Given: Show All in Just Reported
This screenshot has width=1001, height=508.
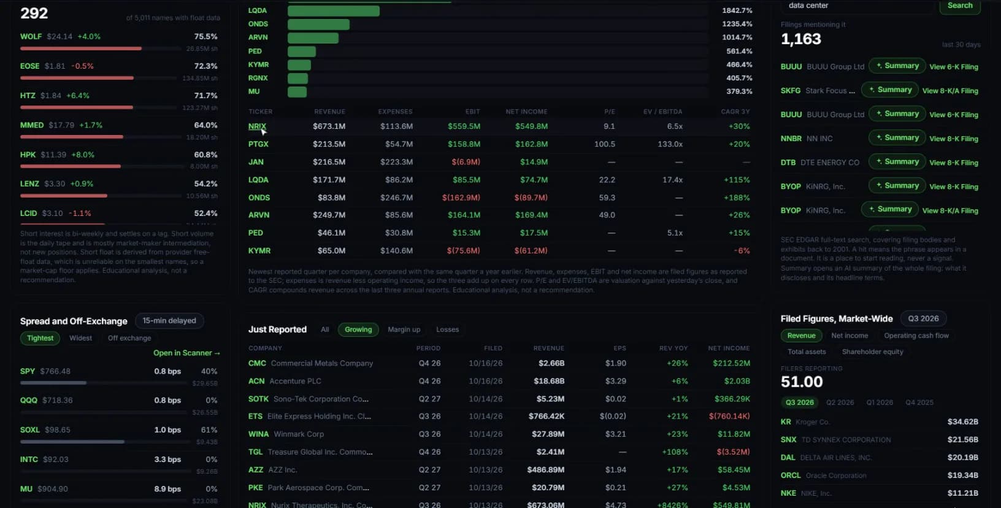Looking at the screenshot, I should click(325, 329).
